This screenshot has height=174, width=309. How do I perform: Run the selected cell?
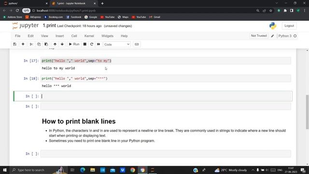74,44
